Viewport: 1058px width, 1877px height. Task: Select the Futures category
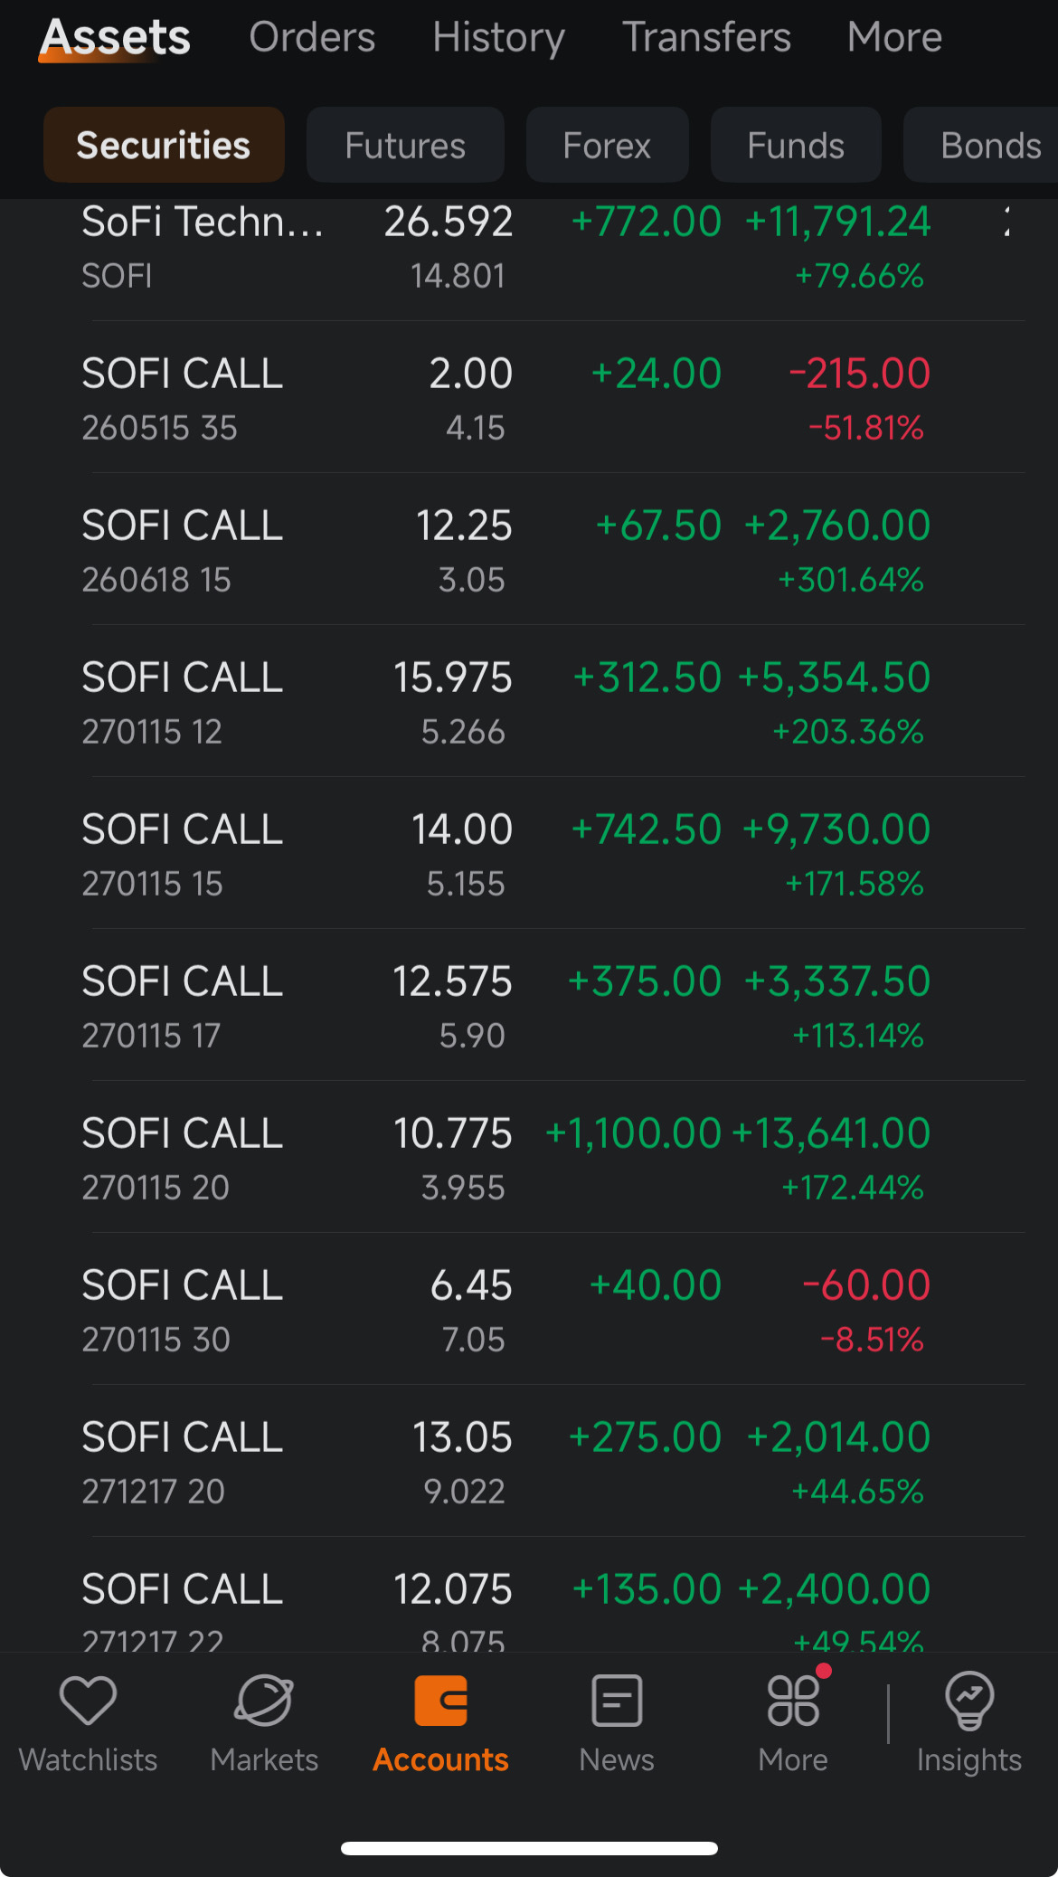click(x=405, y=145)
